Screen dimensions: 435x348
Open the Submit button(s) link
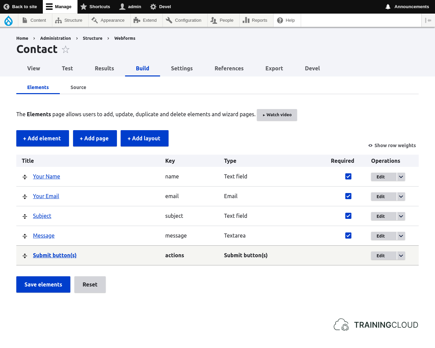pyautogui.click(x=55, y=255)
